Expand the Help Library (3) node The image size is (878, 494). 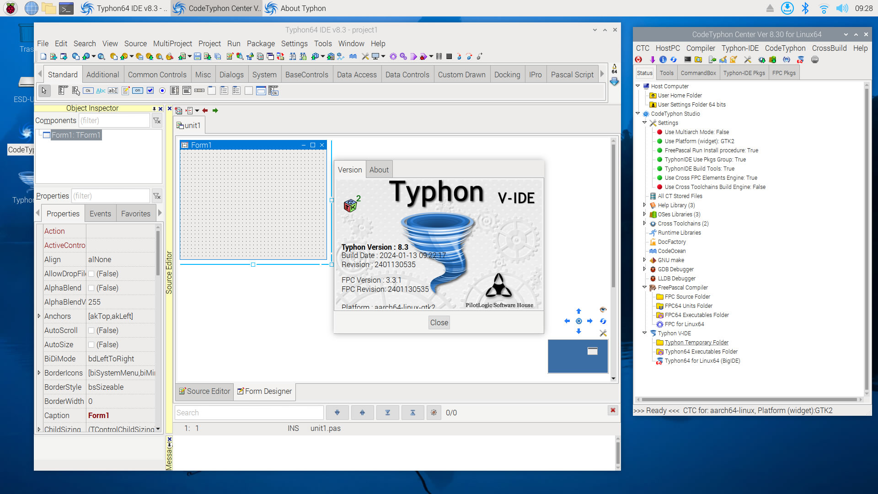click(x=645, y=205)
